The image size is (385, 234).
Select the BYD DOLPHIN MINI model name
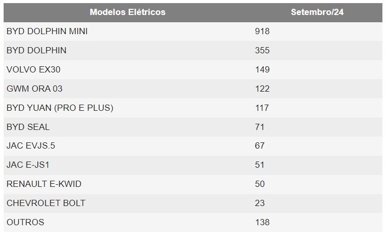click(x=47, y=31)
